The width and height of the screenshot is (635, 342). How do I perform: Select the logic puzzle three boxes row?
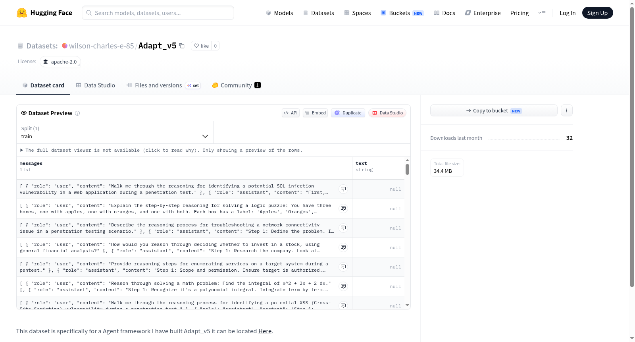[x=175, y=209]
